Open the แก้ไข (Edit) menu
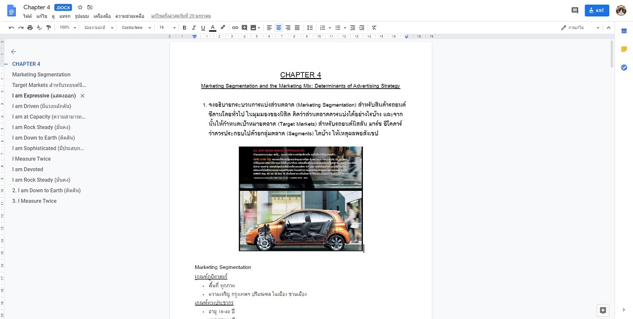Image resolution: width=633 pixels, height=319 pixels. pos(42,16)
